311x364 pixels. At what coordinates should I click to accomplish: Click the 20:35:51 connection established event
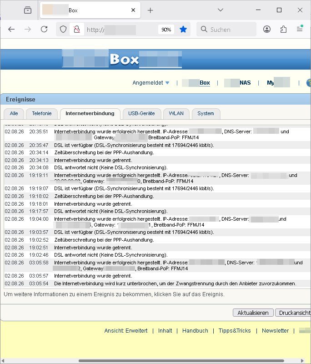click(x=157, y=134)
